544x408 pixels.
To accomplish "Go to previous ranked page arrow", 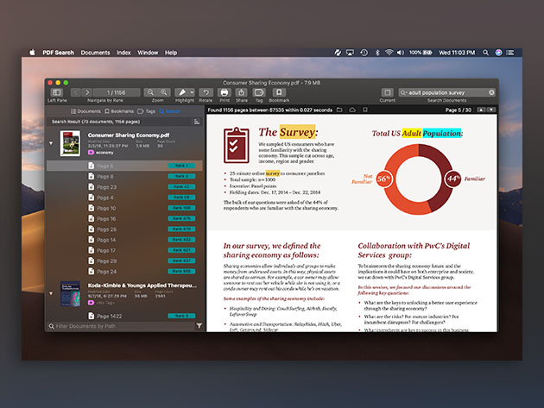I will [x=76, y=92].
